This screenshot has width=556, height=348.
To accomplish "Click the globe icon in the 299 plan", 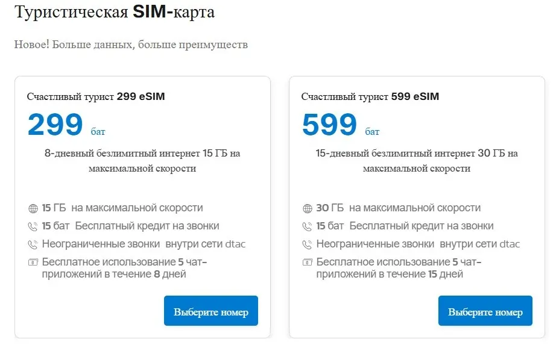I will (x=33, y=208).
